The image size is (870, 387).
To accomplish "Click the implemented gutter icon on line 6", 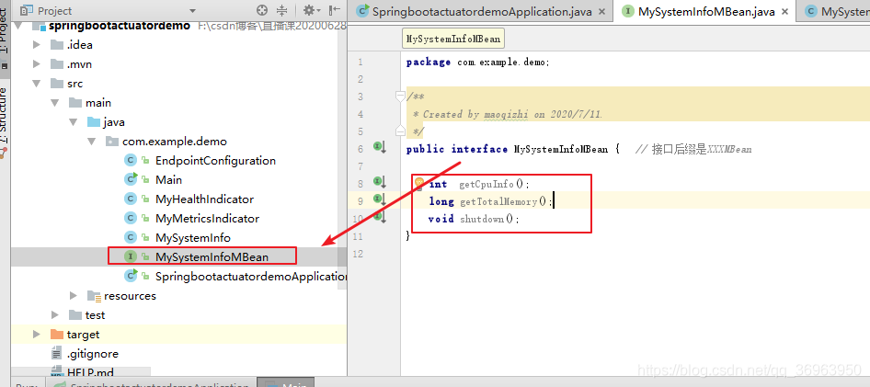I will click(x=380, y=147).
